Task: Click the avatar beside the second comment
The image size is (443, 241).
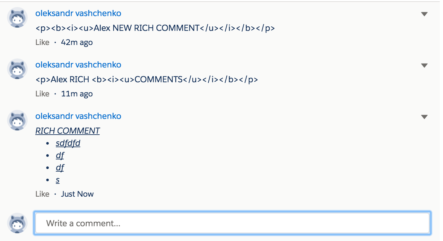Action: point(17,69)
